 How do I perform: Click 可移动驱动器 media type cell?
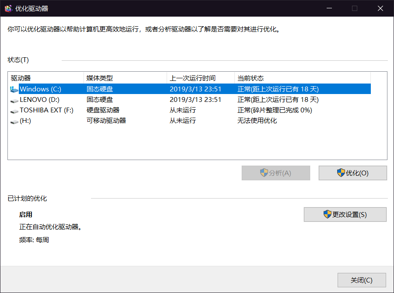pos(106,121)
